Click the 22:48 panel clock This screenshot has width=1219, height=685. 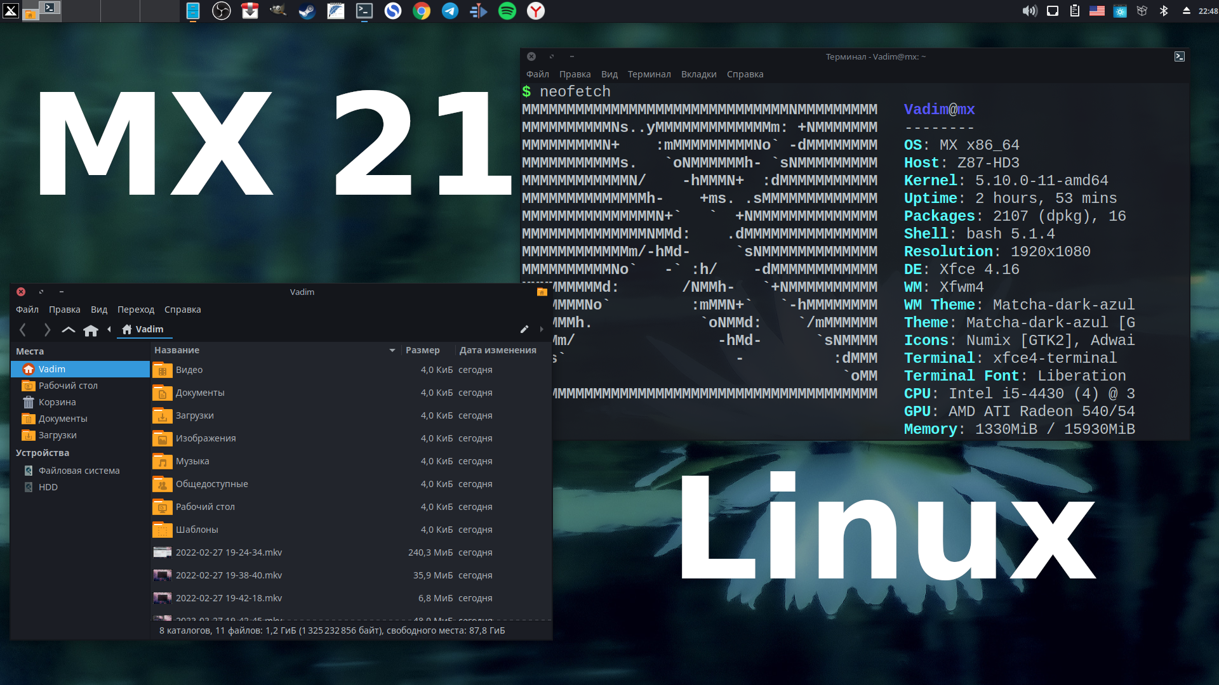tap(1208, 11)
